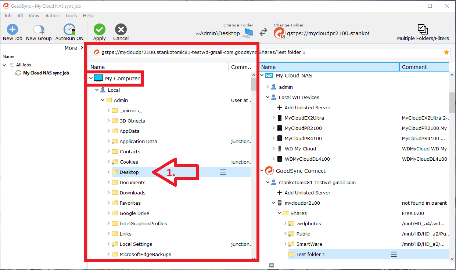Click the GoodSync icon in path field
This screenshot has width=456, height=270.
(x=97, y=52)
